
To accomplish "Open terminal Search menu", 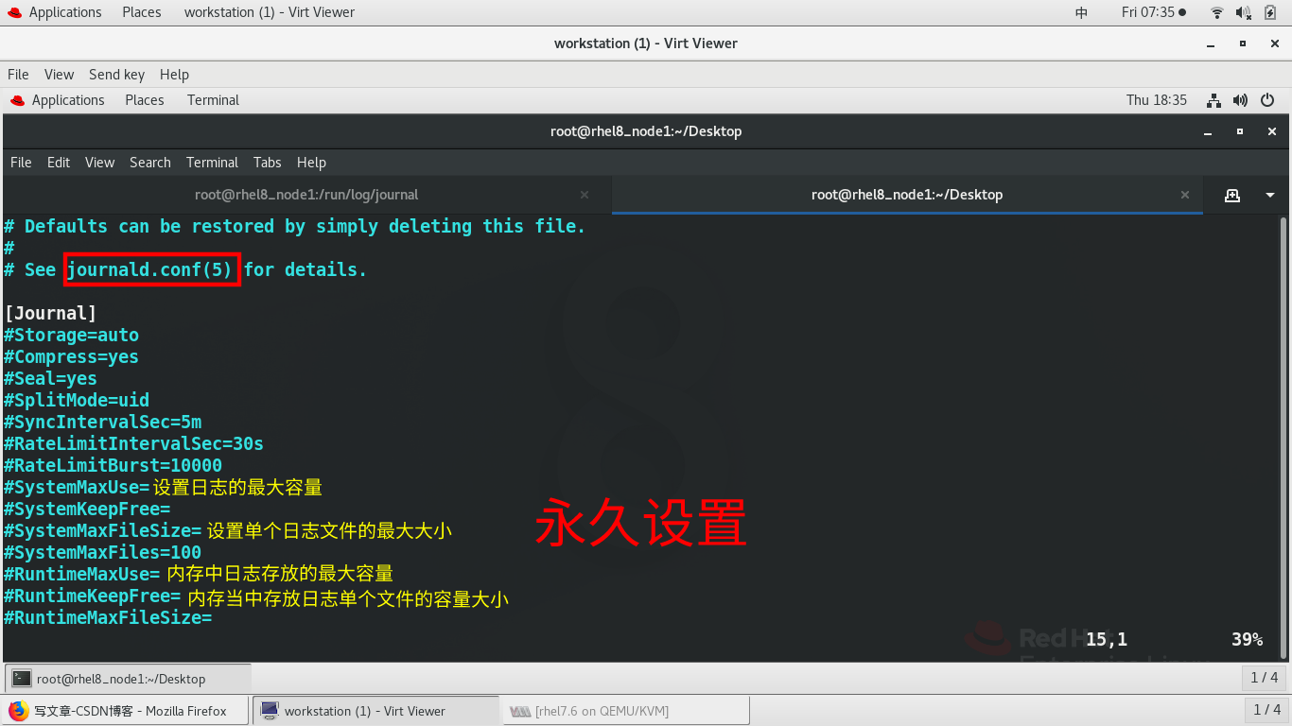I will coord(150,163).
